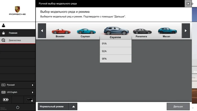The image size is (197, 111).
Task: Open Диагностика diagnostics menu item
Action: (x=18, y=40)
